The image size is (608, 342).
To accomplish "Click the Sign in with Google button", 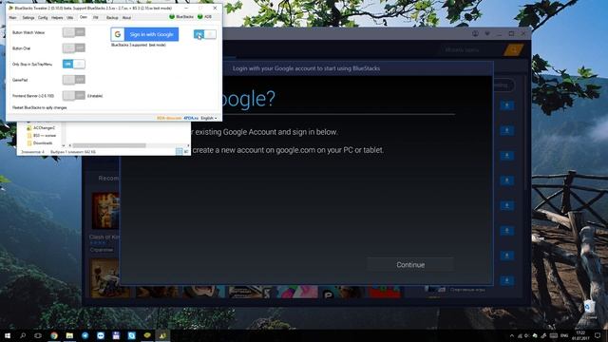I will click(x=144, y=34).
